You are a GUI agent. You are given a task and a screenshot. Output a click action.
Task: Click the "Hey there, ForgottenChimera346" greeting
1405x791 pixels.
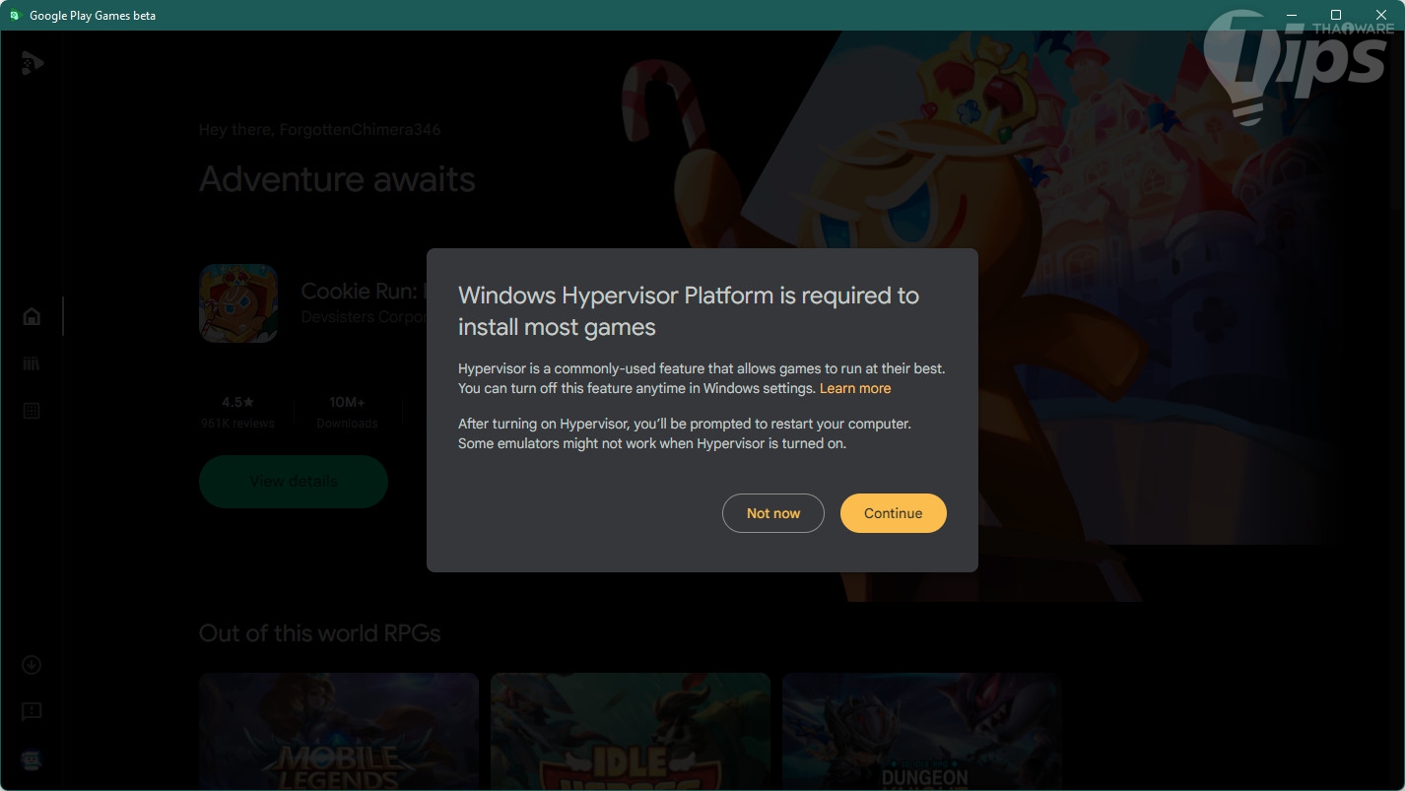tap(320, 130)
